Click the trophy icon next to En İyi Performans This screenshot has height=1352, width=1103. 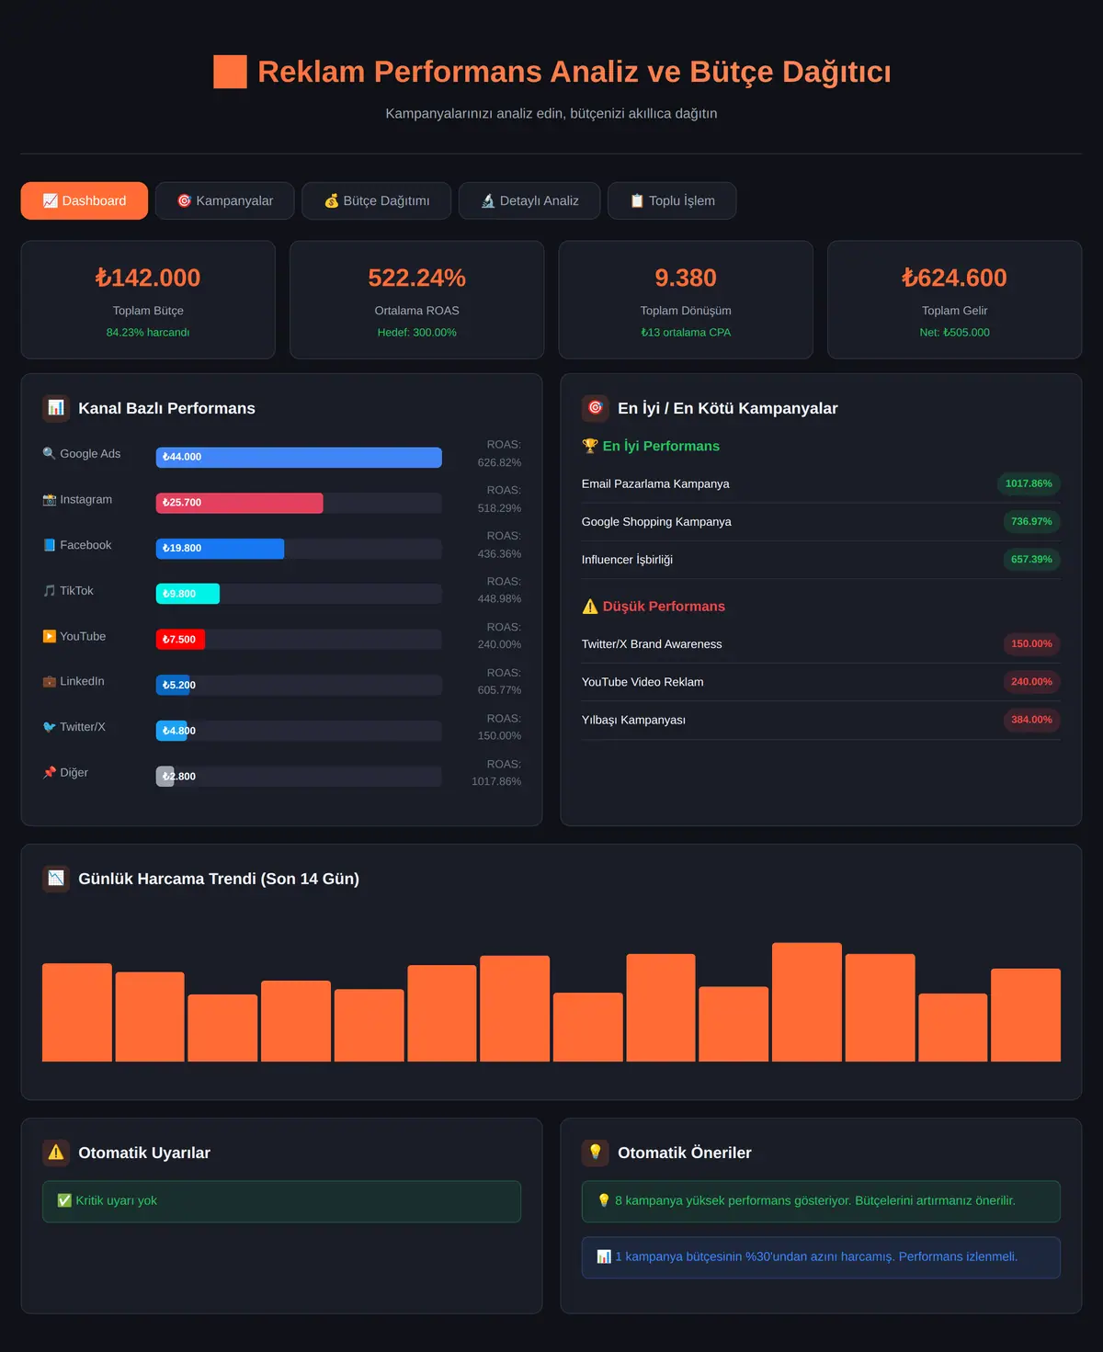pos(590,446)
